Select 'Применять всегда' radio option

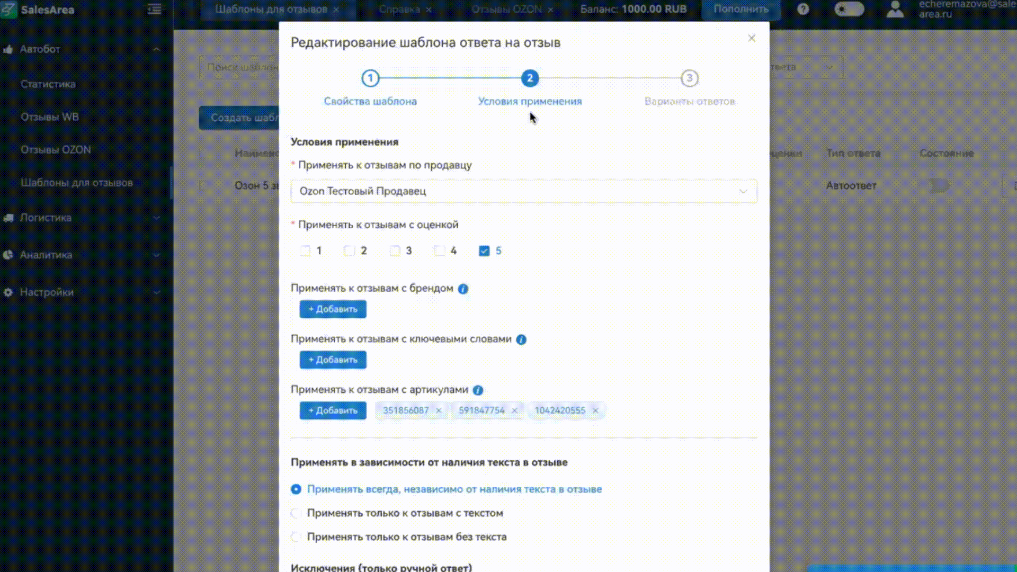[x=296, y=489]
